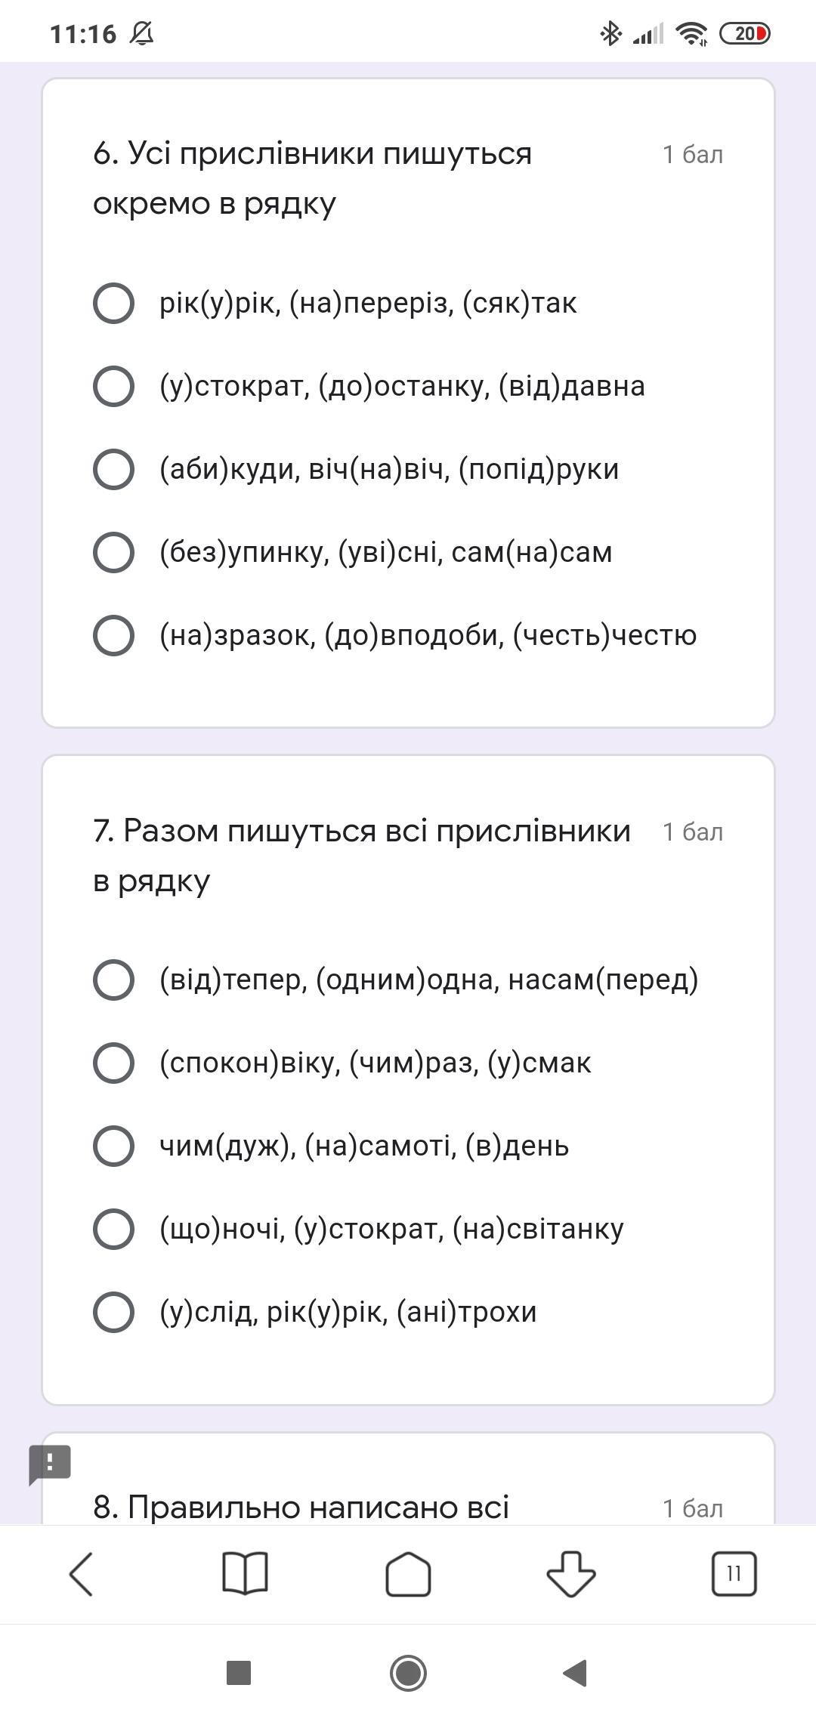The width and height of the screenshot is (816, 1722).
Task: Go to the browser home icon
Action: [408, 1575]
